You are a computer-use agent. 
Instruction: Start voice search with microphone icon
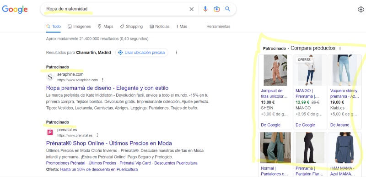pyautogui.click(x=205, y=9)
